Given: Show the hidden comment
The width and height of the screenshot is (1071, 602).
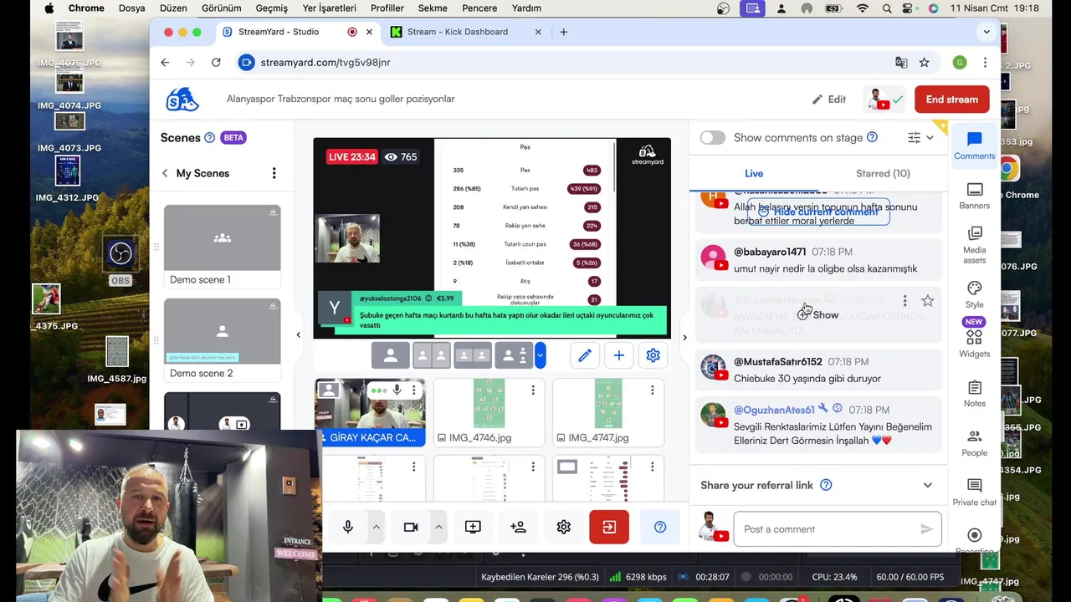Looking at the screenshot, I should click(817, 314).
